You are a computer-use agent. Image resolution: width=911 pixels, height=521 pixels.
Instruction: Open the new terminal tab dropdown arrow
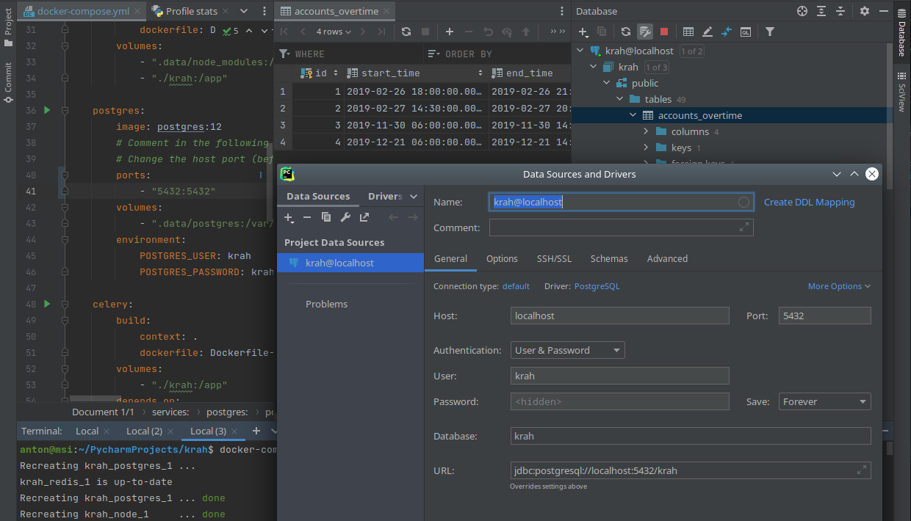click(x=274, y=431)
